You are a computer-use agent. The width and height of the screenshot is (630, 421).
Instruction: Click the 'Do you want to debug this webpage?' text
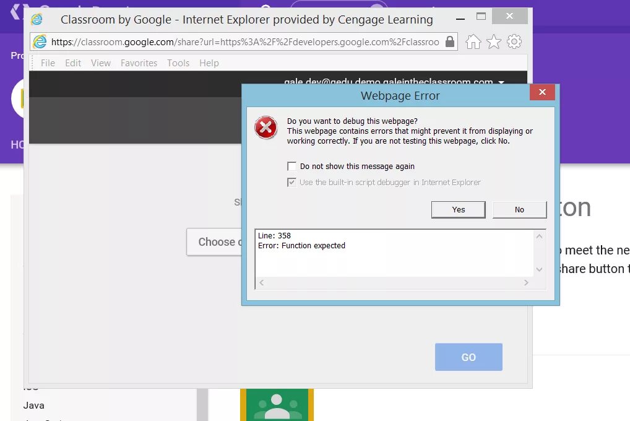[352, 121]
